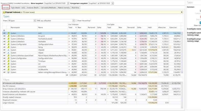Click the class icon in the System Uri[] row
The width and height of the screenshot is (201, 111).
tap(8, 33)
